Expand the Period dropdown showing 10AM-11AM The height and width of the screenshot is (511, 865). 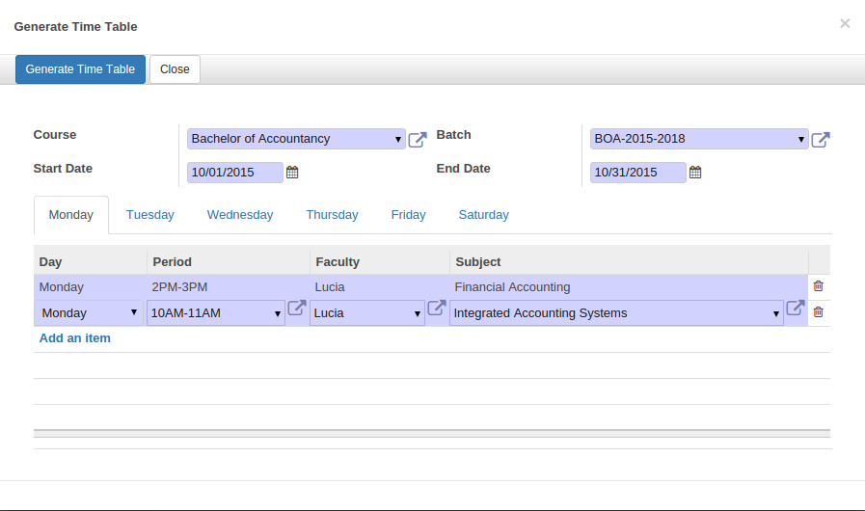point(216,313)
